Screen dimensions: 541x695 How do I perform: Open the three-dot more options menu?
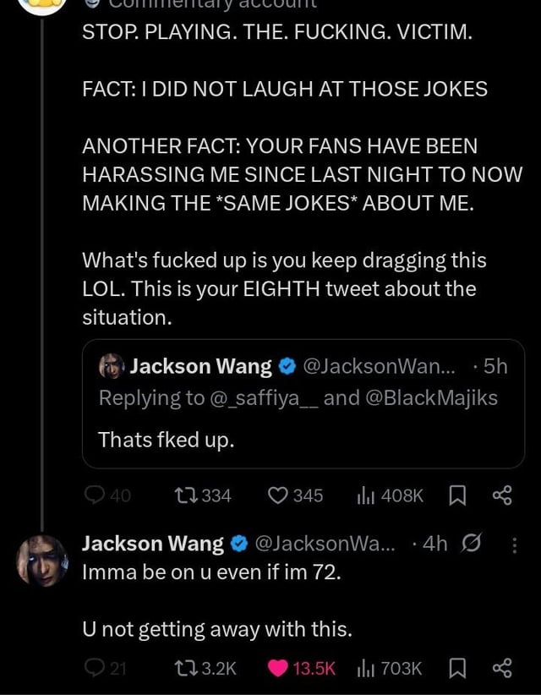pyautogui.click(x=516, y=545)
